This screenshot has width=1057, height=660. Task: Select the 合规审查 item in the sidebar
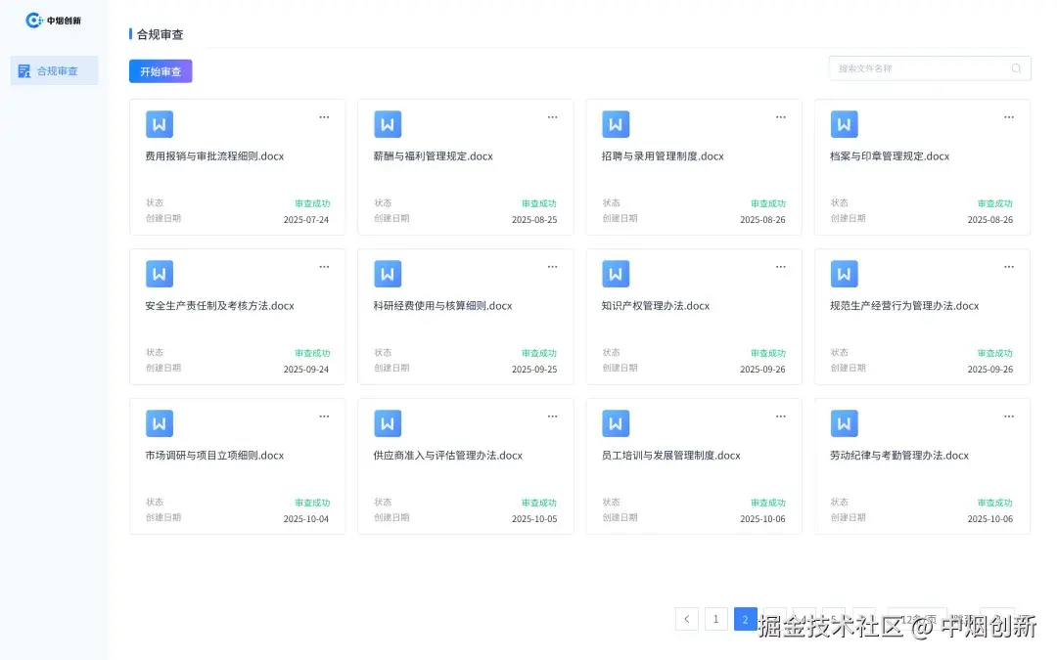(54, 69)
